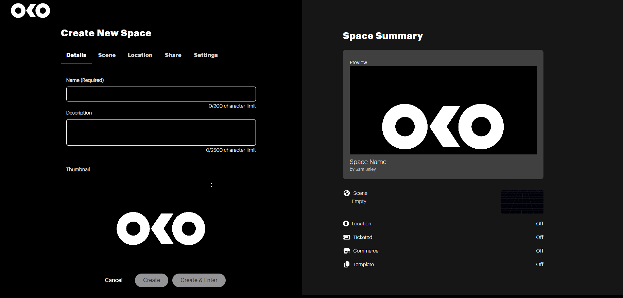Open the Settings tab

206,55
